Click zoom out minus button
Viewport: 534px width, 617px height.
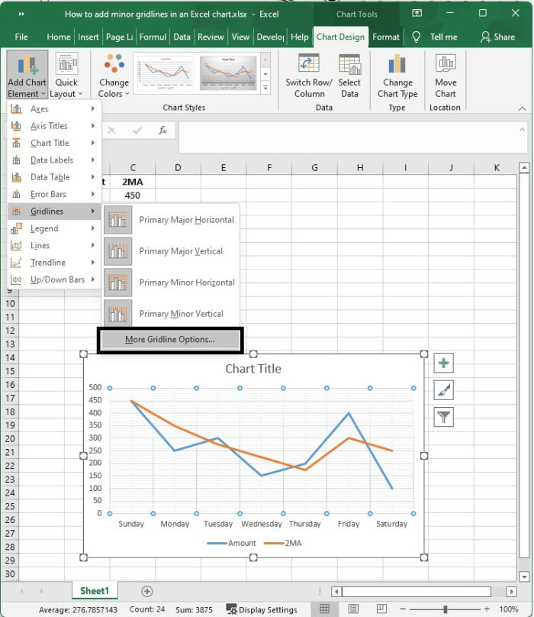pos(403,609)
